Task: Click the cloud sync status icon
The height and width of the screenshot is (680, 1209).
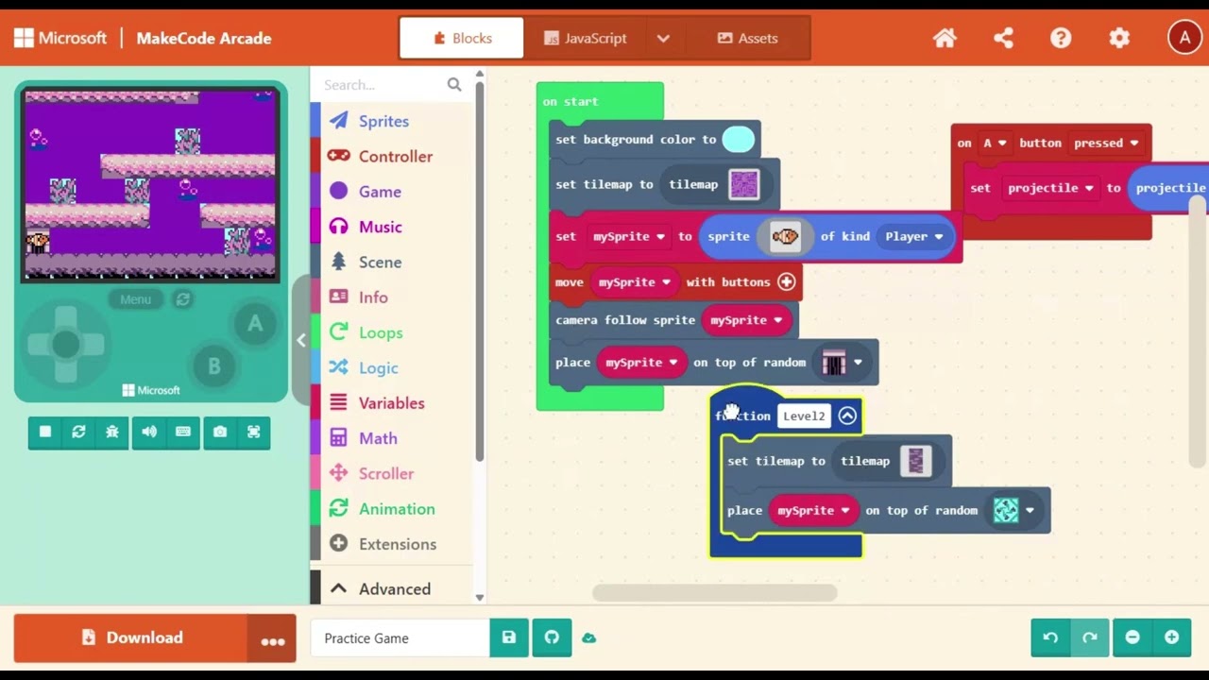Action: [x=588, y=637]
